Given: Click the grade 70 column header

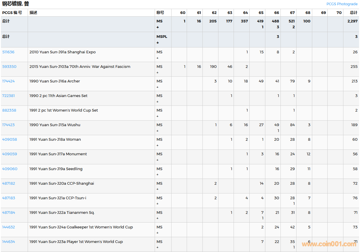Looking at the screenshot, I should [x=339, y=13].
